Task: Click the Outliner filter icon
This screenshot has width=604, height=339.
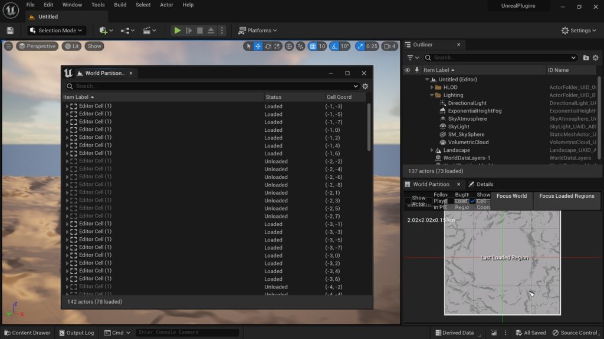Action: pyautogui.click(x=412, y=58)
